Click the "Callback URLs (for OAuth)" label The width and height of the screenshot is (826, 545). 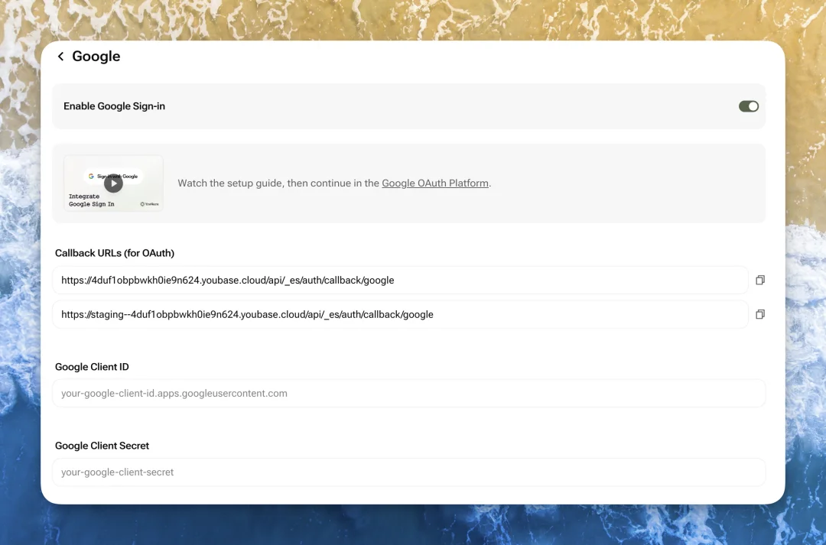(x=115, y=253)
